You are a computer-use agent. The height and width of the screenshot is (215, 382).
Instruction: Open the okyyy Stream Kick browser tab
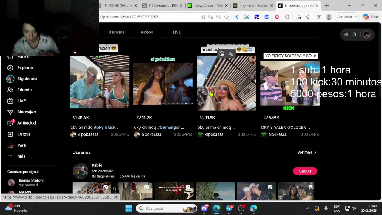click(208, 5)
